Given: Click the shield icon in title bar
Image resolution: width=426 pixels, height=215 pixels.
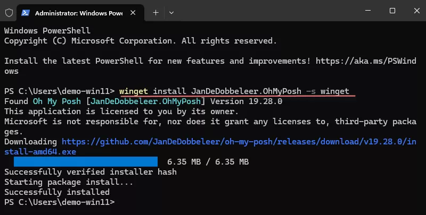Looking at the screenshot, I should [9, 12].
